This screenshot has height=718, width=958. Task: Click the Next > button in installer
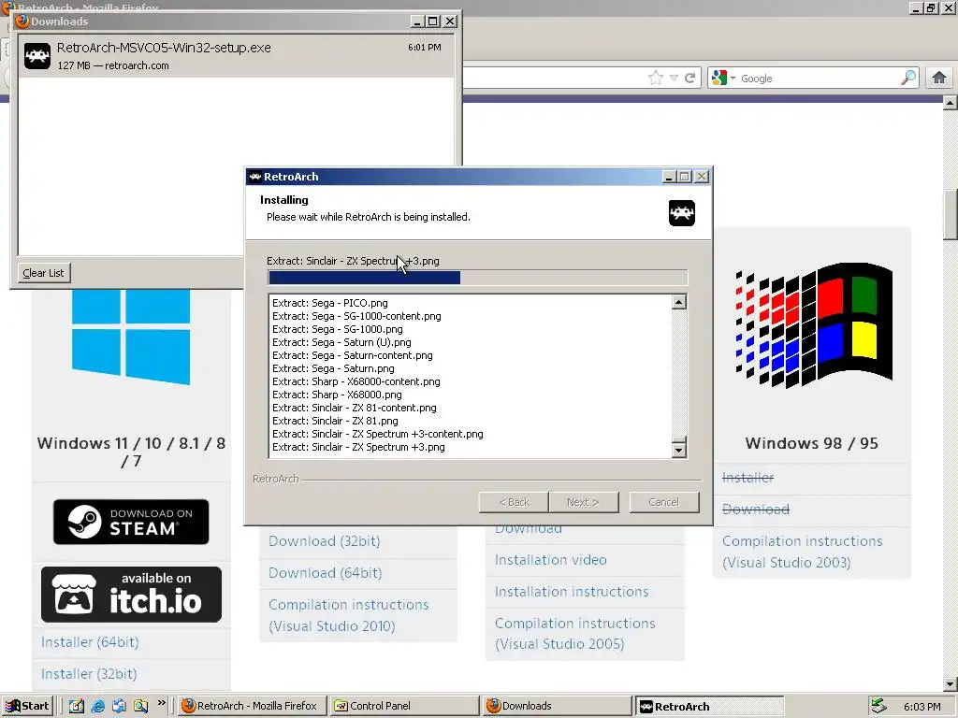coord(584,502)
